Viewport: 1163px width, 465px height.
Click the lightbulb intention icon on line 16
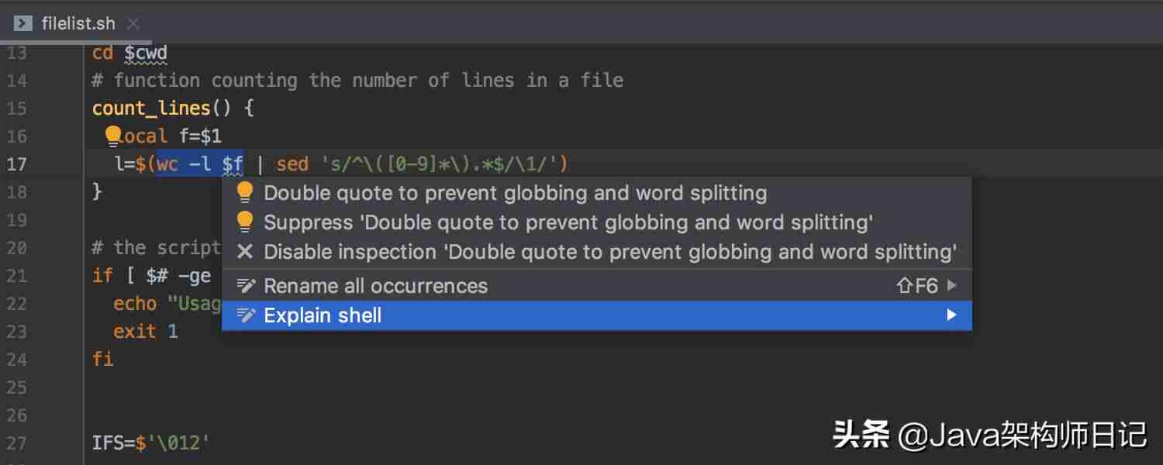[x=113, y=136]
